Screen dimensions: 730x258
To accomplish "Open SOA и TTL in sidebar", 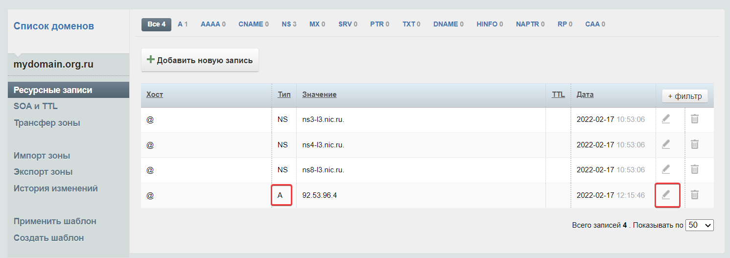I will tap(36, 106).
